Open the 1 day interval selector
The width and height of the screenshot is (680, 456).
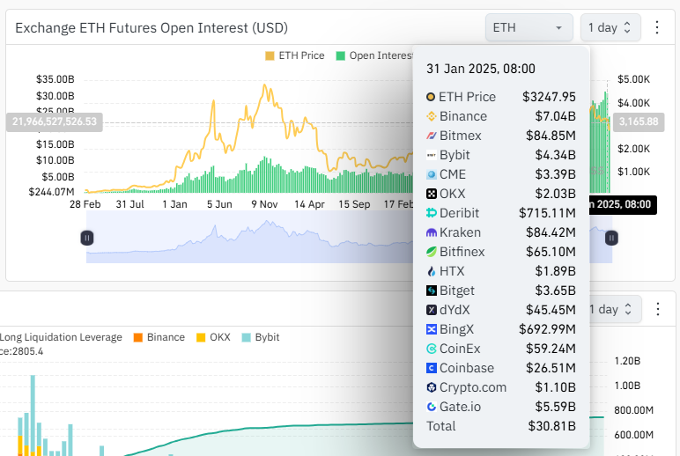point(610,28)
